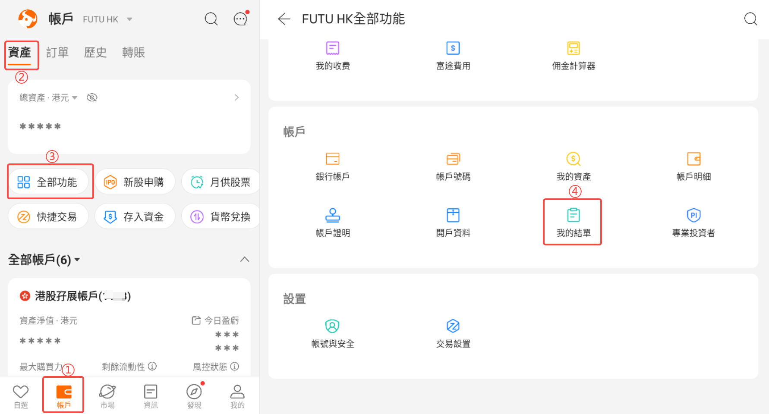Open 我的資產 my assets
Image resolution: width=769 pixels, height=414 pixels.
coord(574,166)
